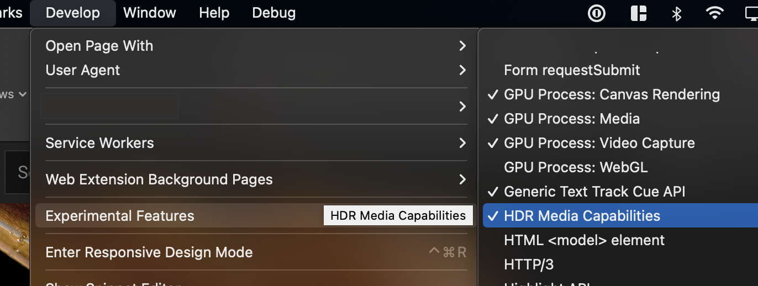The height and width of the screenshot is (286, 758).
Task: Click the Bluetooth status icon
Action: click(677, 13)
